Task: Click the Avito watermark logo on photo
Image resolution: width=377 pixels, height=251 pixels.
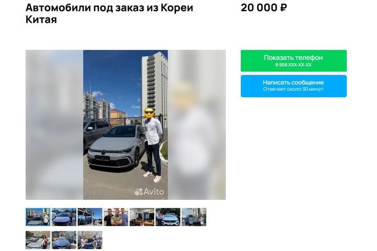Action: point(149,192)
